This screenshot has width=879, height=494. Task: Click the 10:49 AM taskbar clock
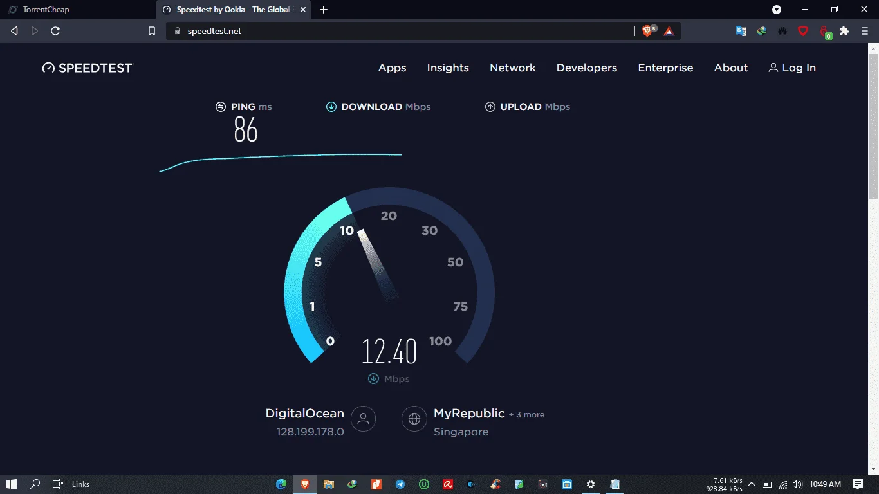(x=826, y=484)
